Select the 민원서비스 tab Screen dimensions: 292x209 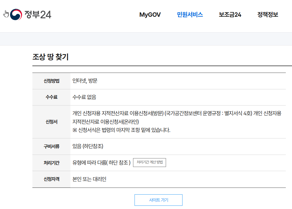[190, 14]
